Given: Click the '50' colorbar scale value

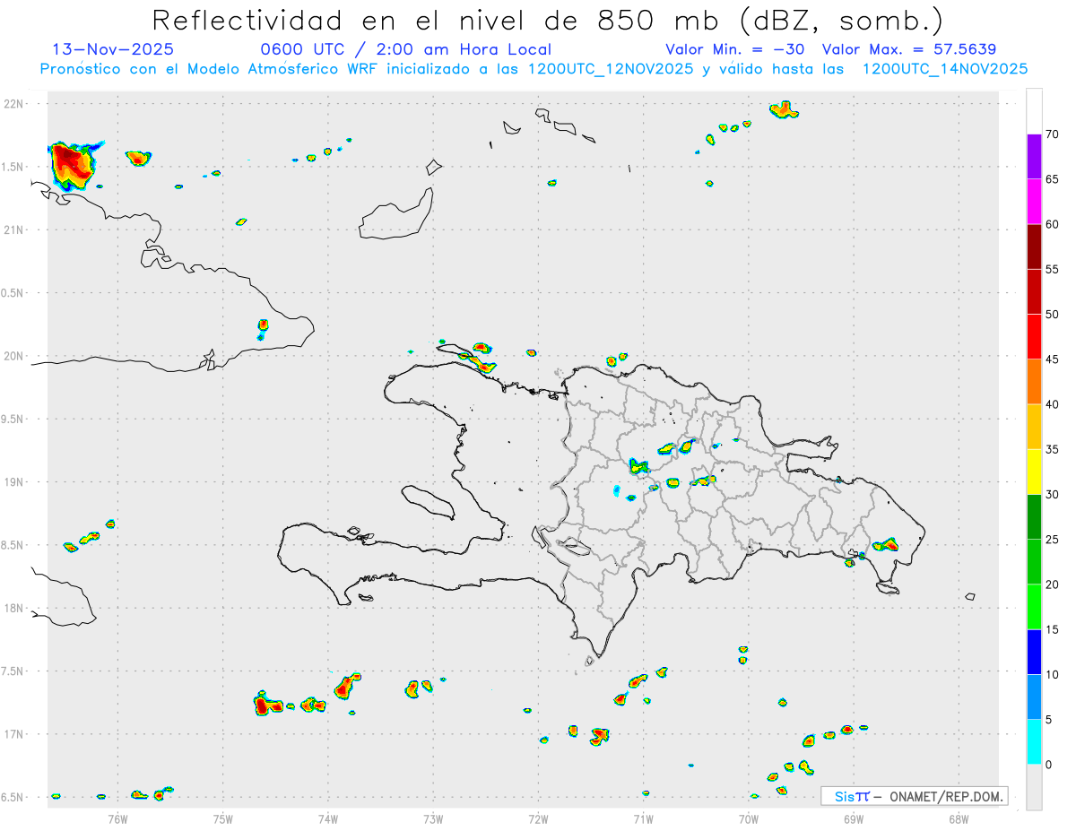Looking at the screenshot, I should click(x=1052, y=315).
